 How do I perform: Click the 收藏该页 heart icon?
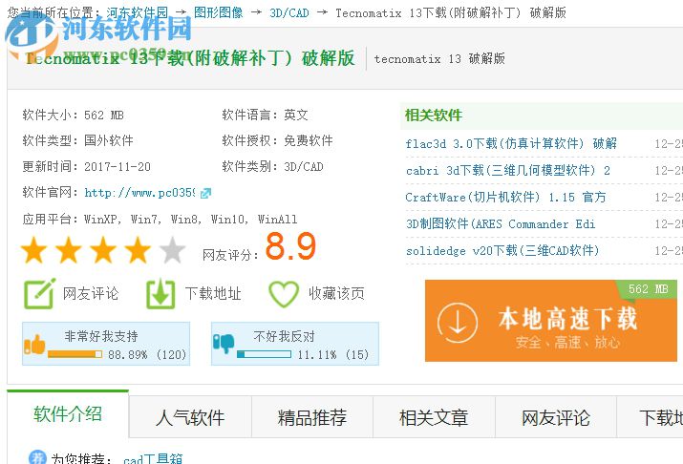point(284,294)
